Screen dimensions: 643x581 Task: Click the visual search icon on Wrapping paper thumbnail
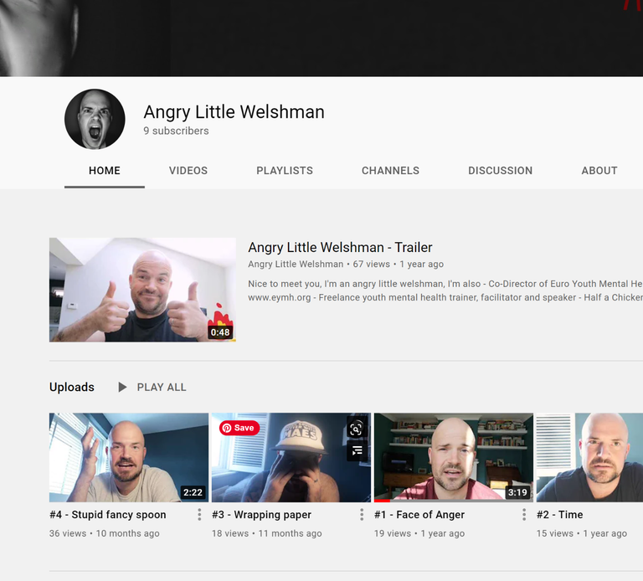tap(356, 429)
